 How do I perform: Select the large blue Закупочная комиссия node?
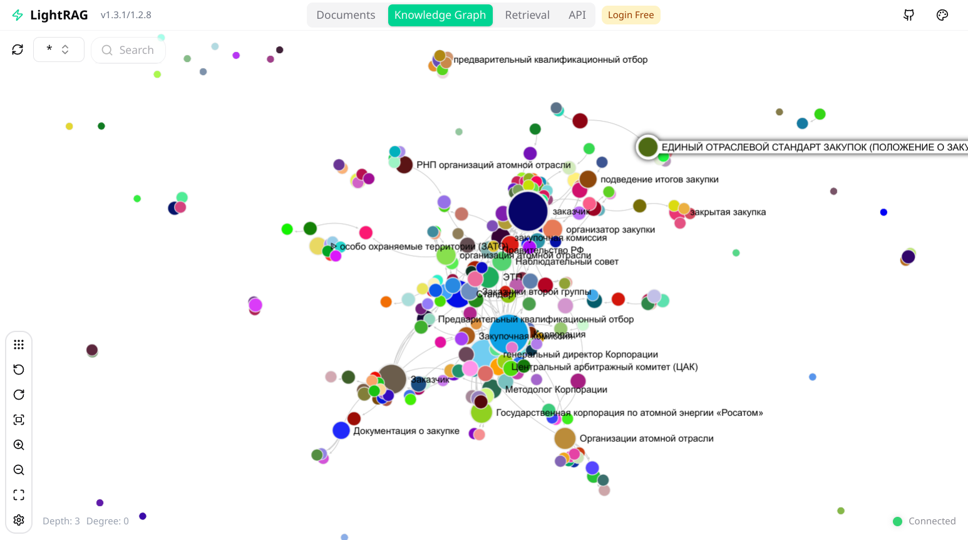click(508, 334)
